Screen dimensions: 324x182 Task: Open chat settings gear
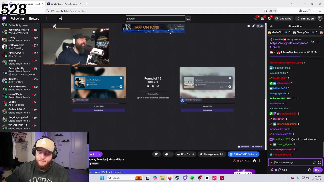309,170
